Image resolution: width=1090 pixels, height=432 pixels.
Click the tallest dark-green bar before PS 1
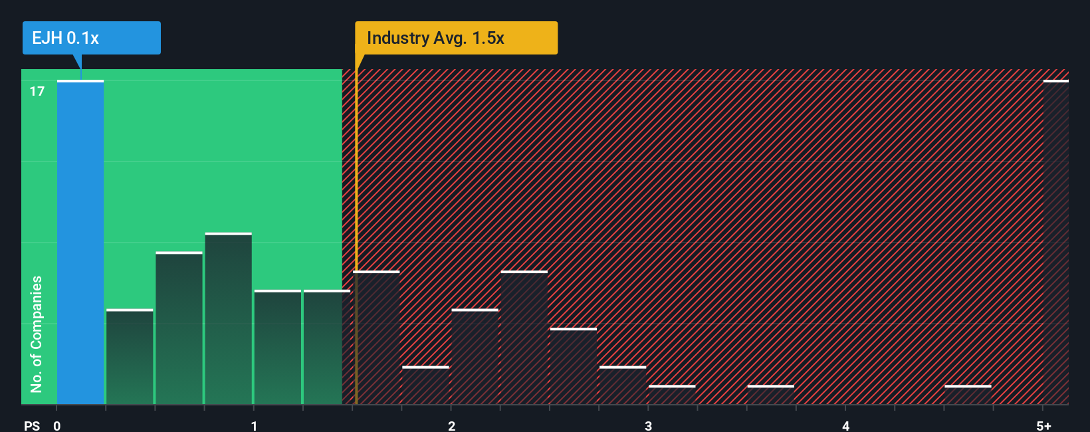(229, 318)
